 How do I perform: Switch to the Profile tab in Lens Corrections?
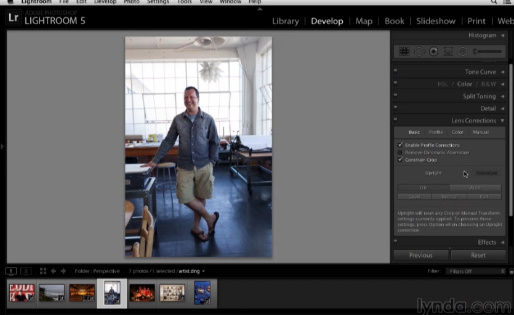pyautogui.click(x=436, y=132)
